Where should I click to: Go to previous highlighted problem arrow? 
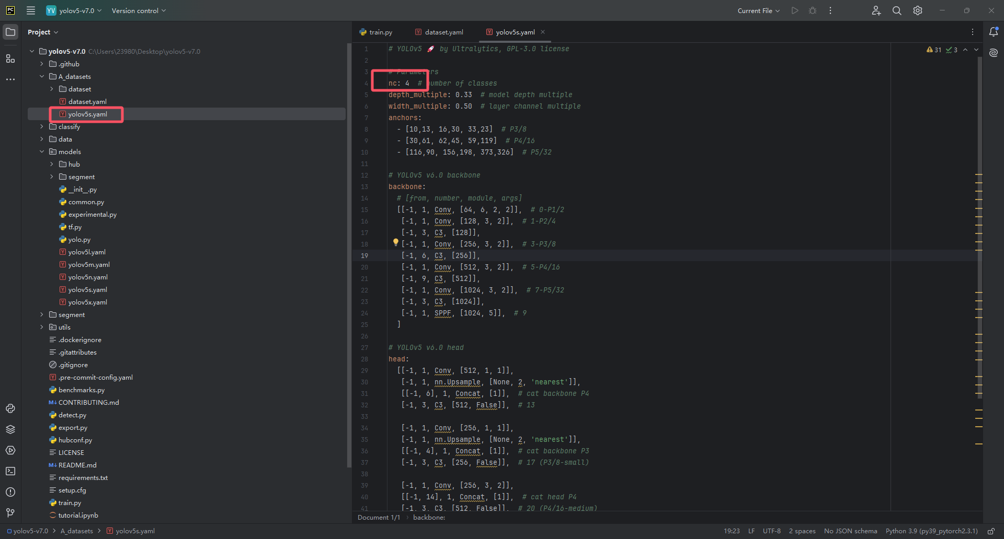pos(965,50)
